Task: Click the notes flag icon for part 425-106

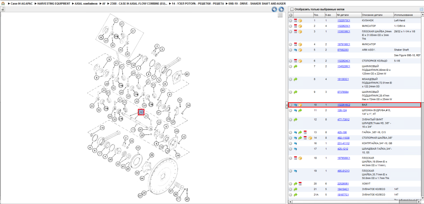Action: click(x=305, y=133)
